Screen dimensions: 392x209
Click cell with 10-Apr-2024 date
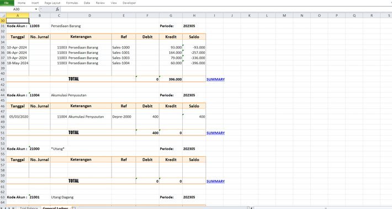click(18, 47)
